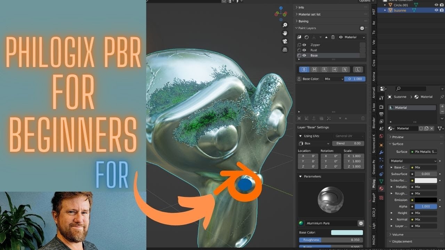This screenshot has height=250, width=445.
Task: Open the Base Color Mix blend dropdown
Action: [334, 79]
